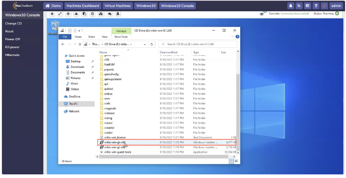
Task: Open recent locations dropdown chevron
Action: tap(75, 44)
